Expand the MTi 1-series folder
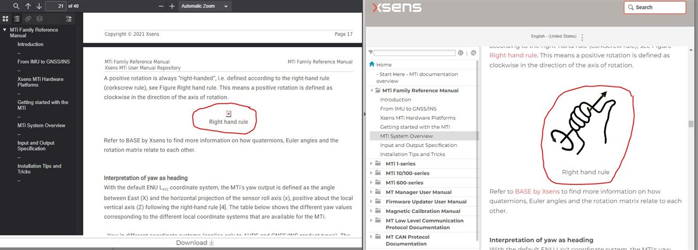 click(371, 164)
